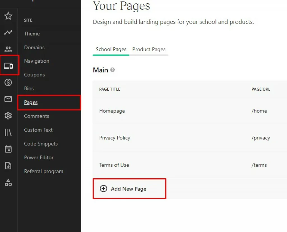Open Power Editor from Site menu
This screenshot has width=287, height=232.
[x=39, y=158]
